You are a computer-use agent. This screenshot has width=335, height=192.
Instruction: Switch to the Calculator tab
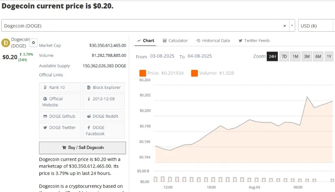click(175, 41)
